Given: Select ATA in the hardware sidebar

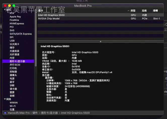Looking at the screenshot, I should point(12,13).
